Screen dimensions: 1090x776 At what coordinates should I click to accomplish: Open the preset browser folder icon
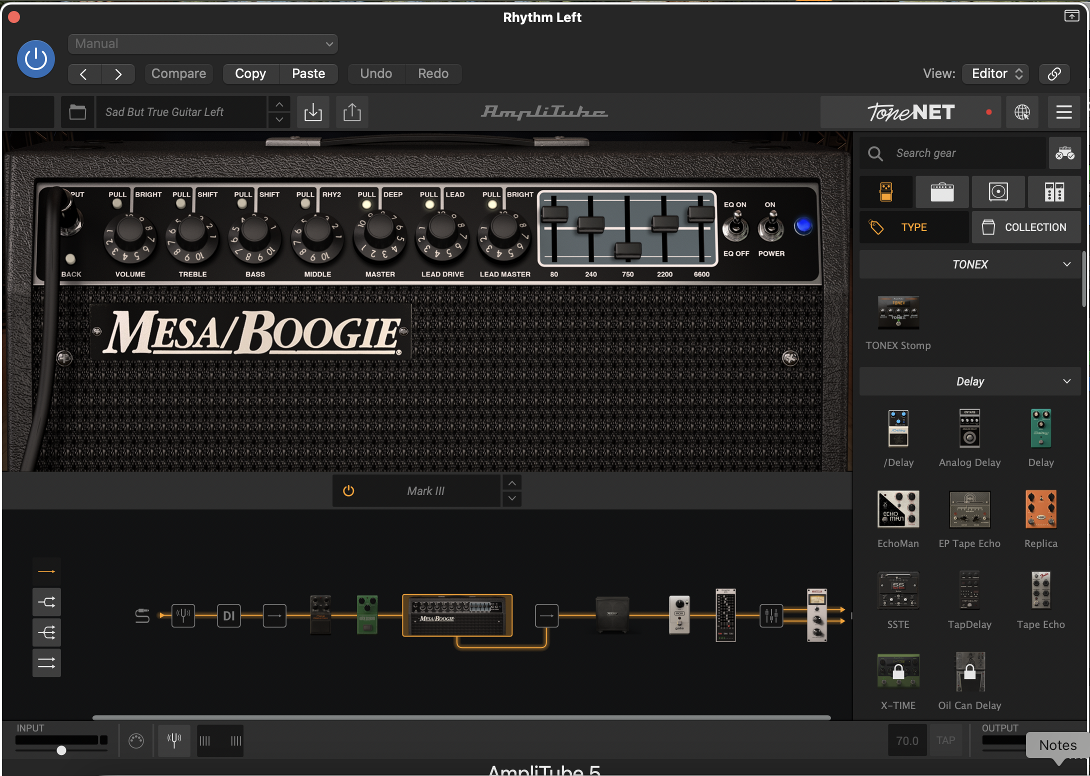point(77,112)
